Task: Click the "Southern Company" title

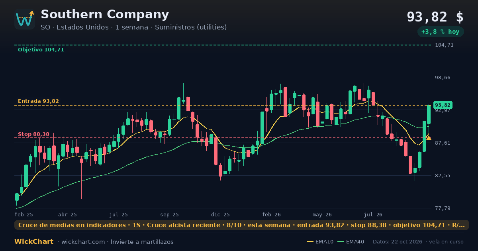Action: coord(105,14)
